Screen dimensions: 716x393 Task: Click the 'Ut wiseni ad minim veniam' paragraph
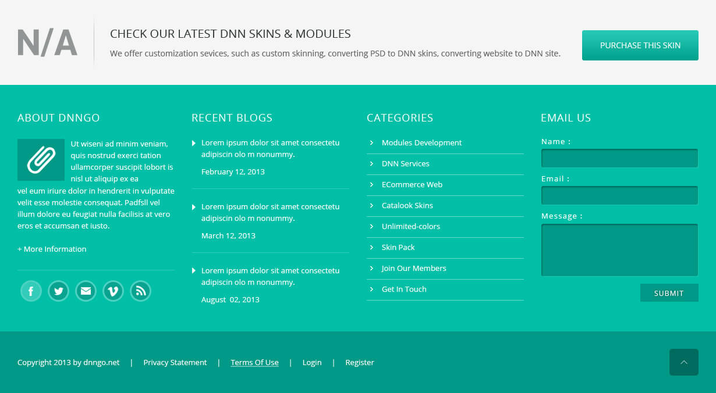tap(96, 184)
